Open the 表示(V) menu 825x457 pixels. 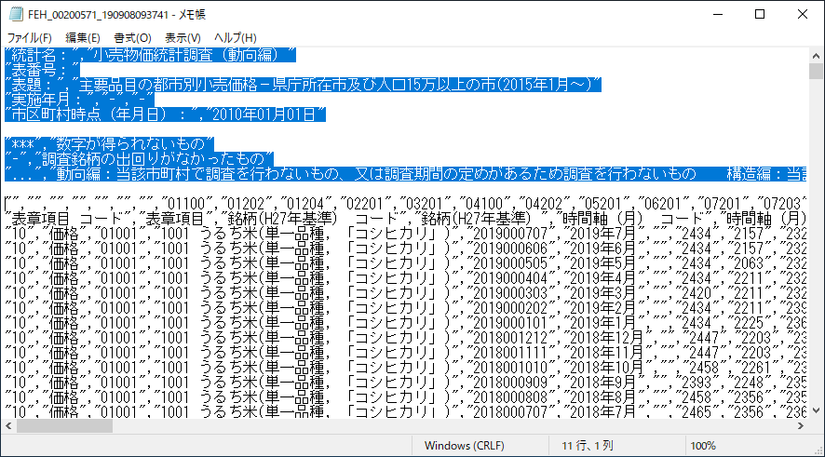(x=183, y=37)
